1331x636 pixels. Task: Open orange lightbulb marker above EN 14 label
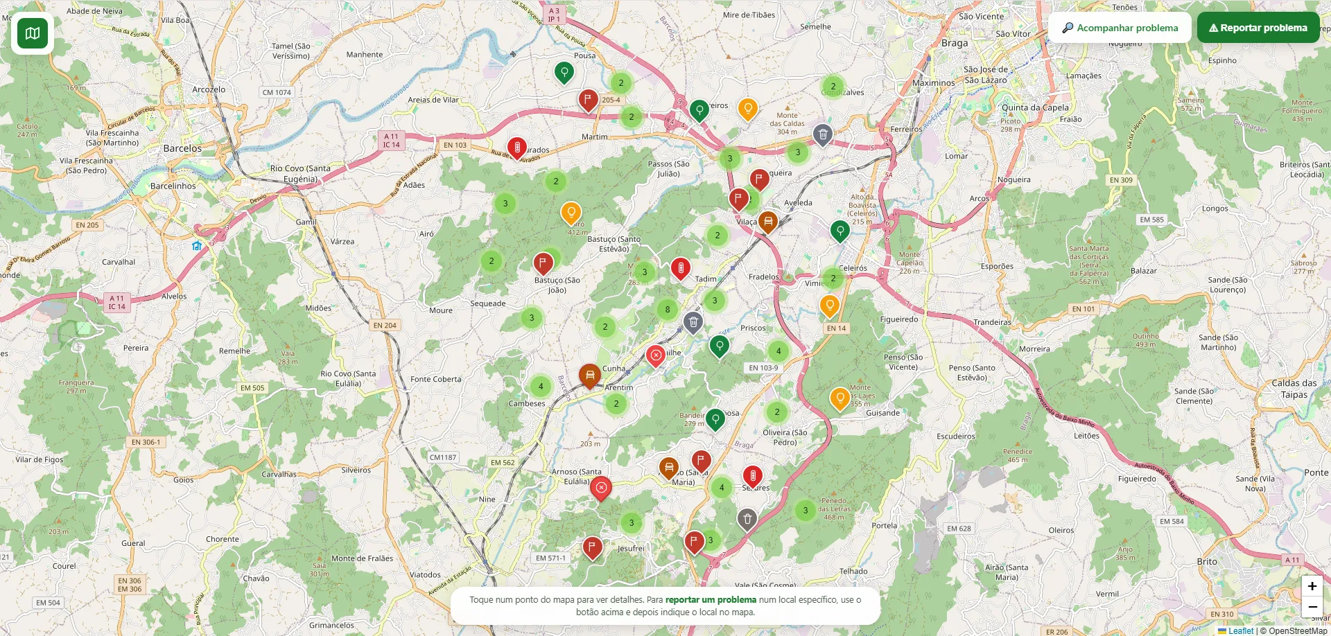click(829, 306)
